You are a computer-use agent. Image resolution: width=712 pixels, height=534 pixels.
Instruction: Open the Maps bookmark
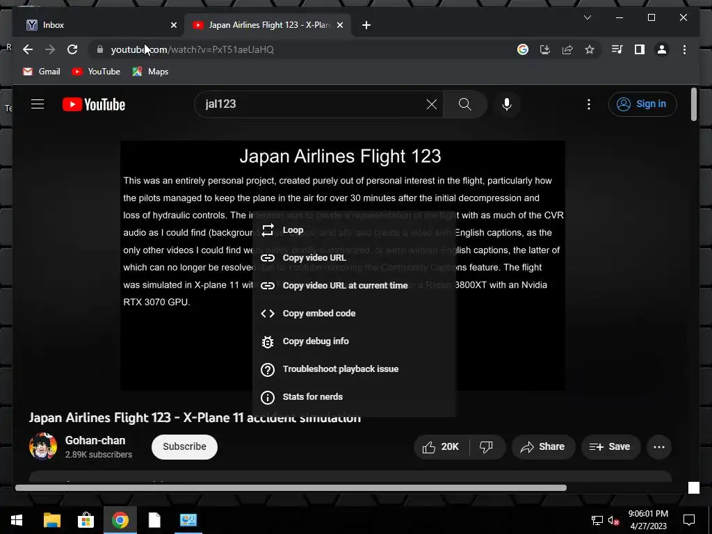click(x=150, y=72)
